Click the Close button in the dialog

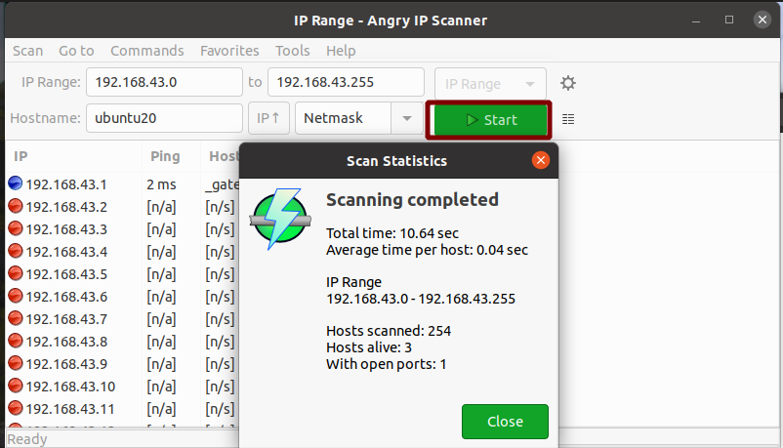(505, 422)
